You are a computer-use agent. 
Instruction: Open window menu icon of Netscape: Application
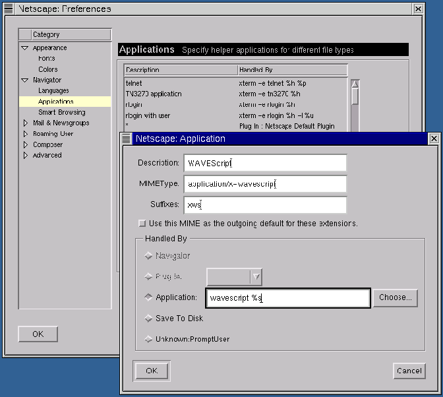click(127, 138)
